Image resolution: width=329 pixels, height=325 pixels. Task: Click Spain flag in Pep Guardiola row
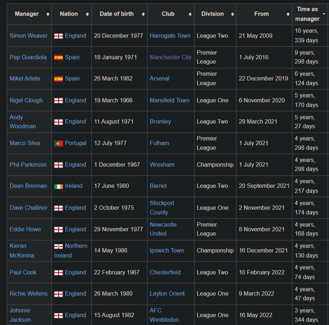(59, 57)
